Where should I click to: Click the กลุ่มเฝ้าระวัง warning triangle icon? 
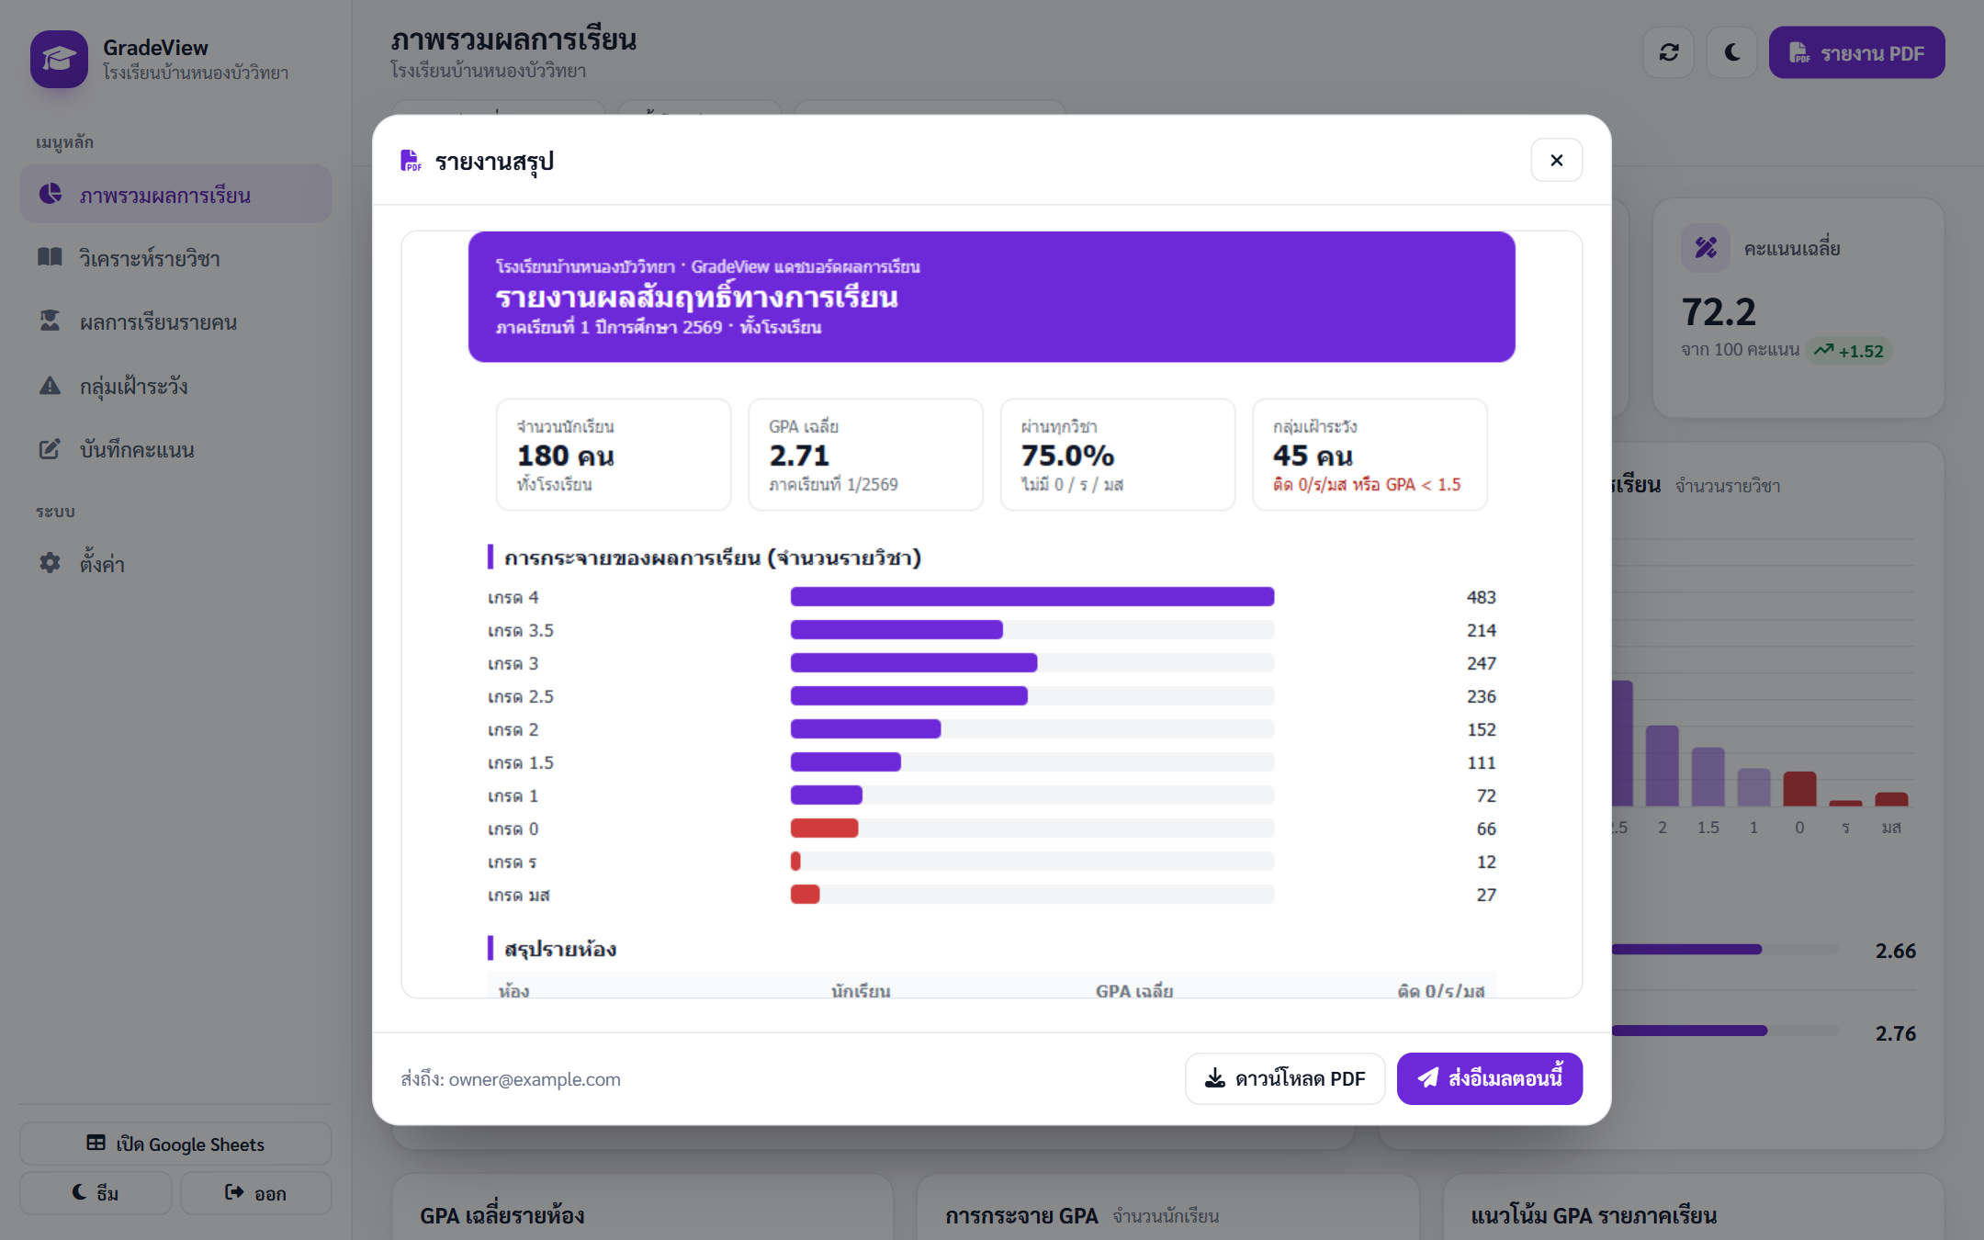coord(50,386)
